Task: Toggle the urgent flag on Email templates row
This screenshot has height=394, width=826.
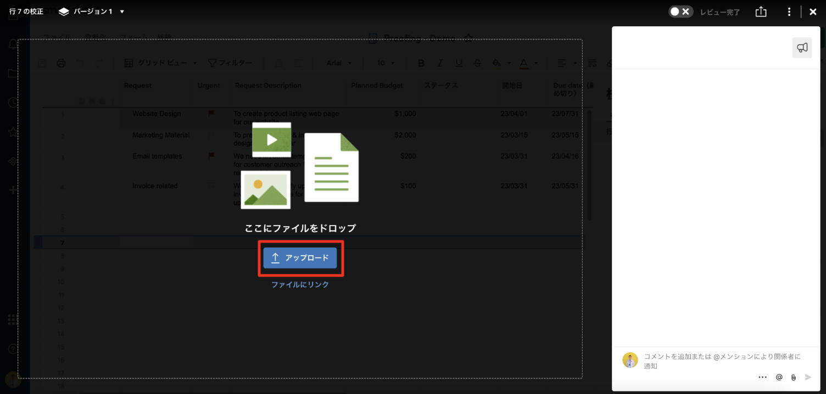Action: (211, 156)
